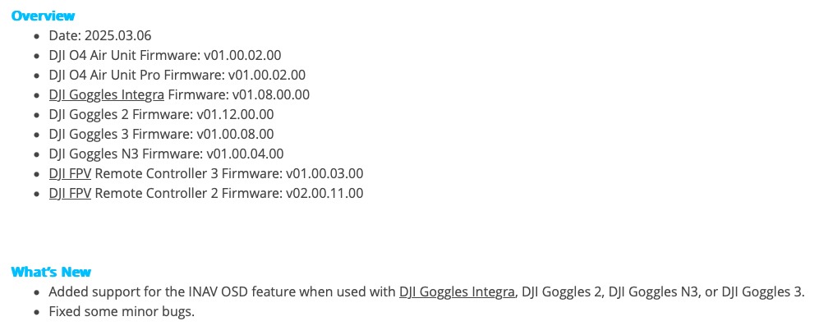This screenshot has height=335, width=819.
Task: Click the bullet beside 'Fixed some minor bugs'
Action: 37,313
